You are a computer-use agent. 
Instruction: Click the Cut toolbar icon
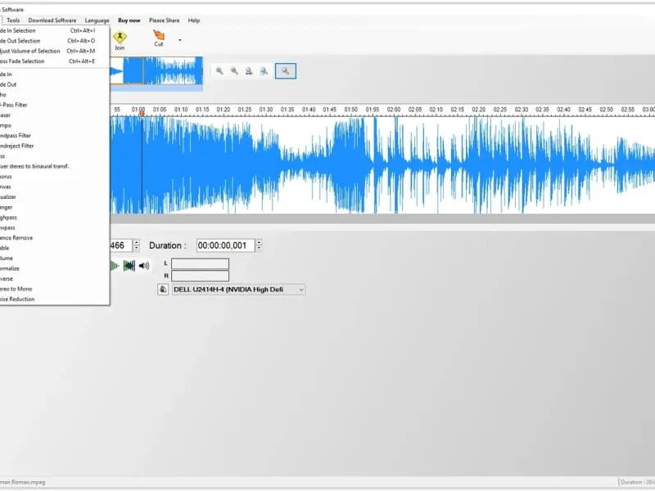point(159,38)
